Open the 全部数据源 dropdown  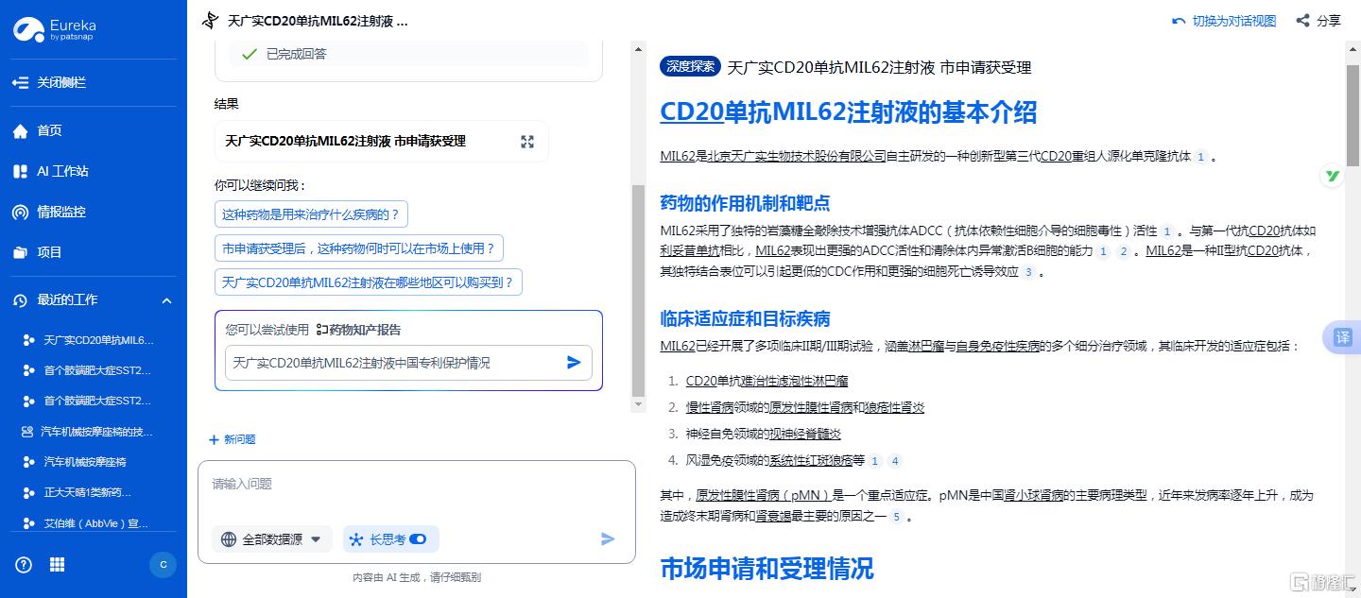point(272,539)
